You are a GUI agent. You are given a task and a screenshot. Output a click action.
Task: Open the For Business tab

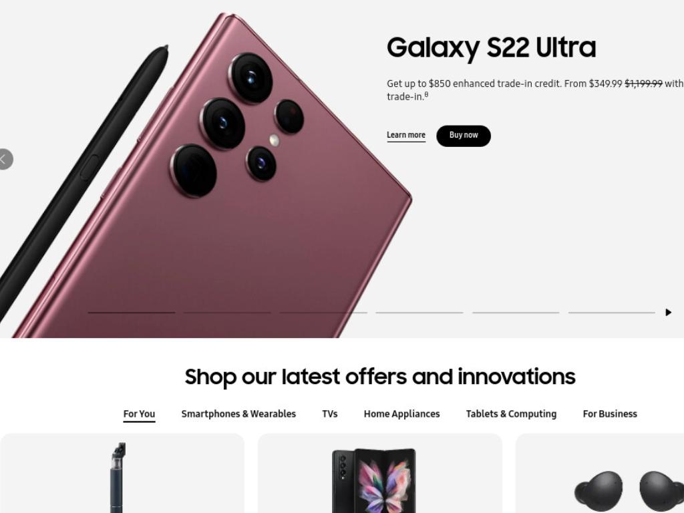[610, 414]
